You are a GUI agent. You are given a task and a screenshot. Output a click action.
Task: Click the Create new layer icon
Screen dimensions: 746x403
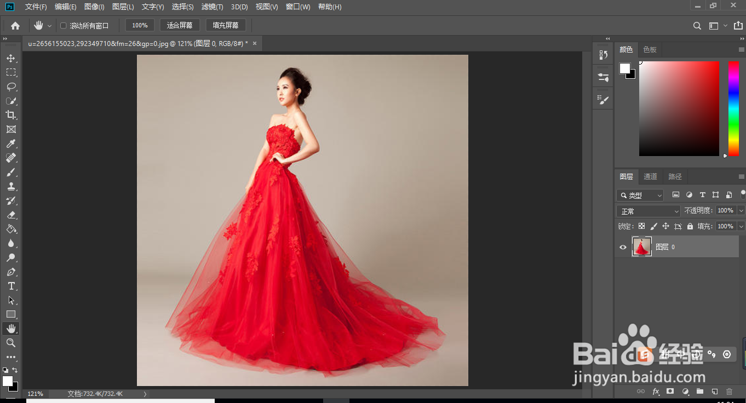[715, 392]
